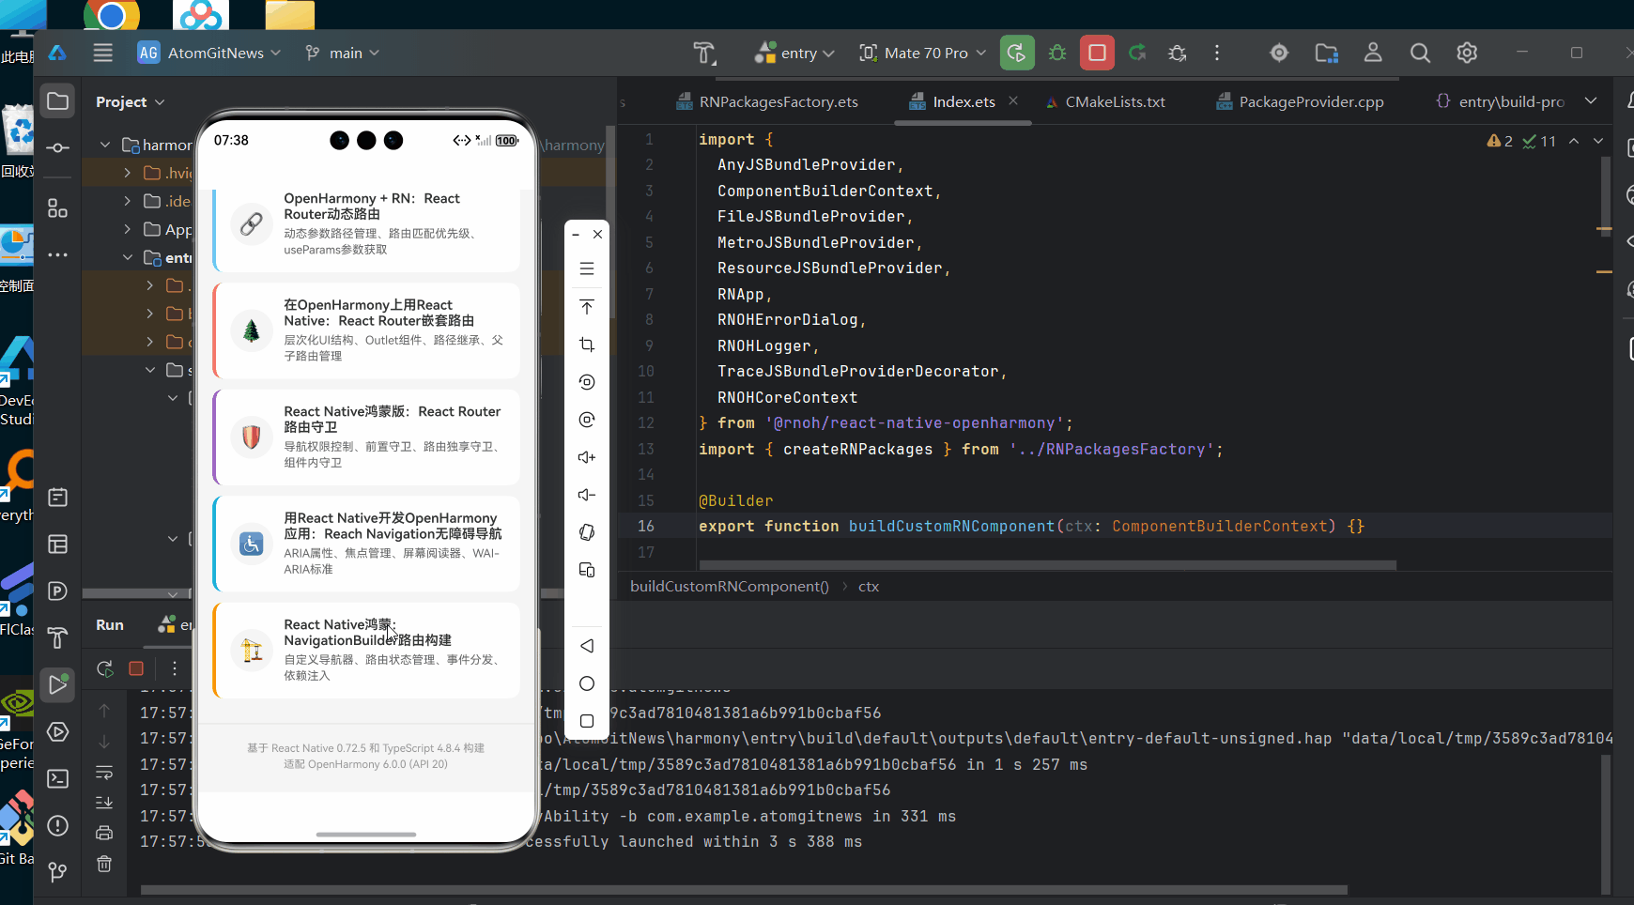Switch to PackageProvider.cpp tab
The height and width of the screenshot is (905, 1634).
[x=1301, y=101]
